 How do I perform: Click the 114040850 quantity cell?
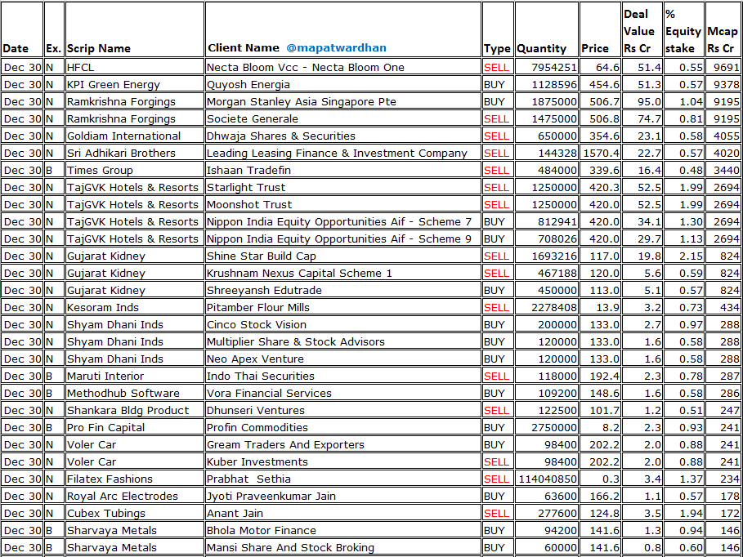point(546,479)
